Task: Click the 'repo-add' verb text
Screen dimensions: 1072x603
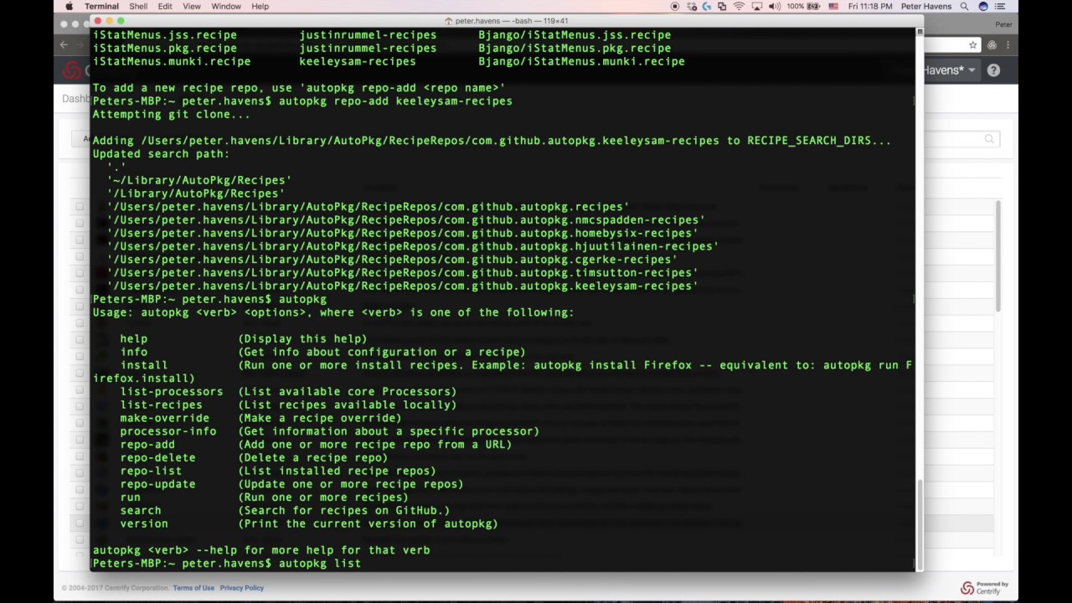Action: pyautogui.click(x=147, y=445)
